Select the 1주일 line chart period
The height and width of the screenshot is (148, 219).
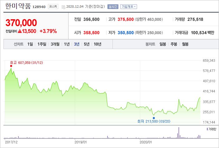pyautogui.click(x=42, y=44)
